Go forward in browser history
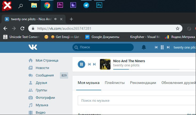The width and height of the screenshot is (196, 115). (x=14, y=28)
